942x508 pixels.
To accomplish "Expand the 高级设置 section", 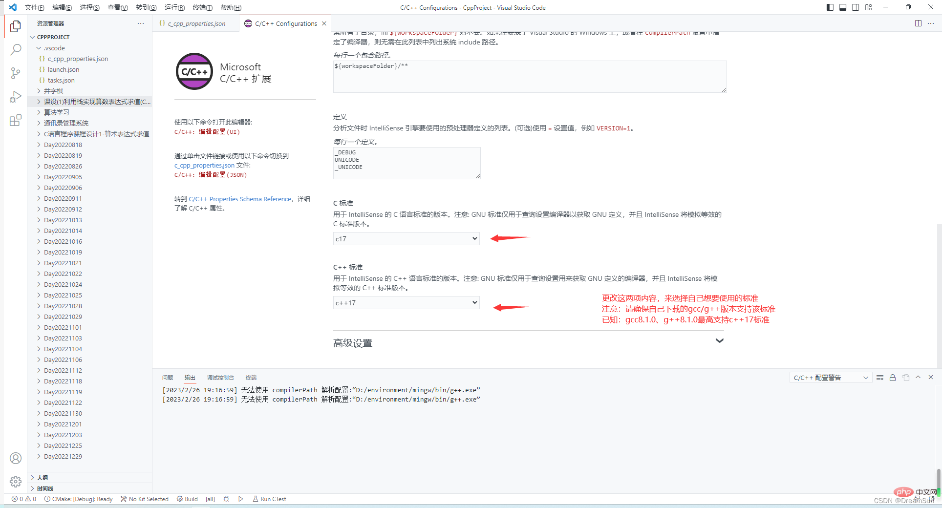I will pyautogui.click(x=719, y=340).
